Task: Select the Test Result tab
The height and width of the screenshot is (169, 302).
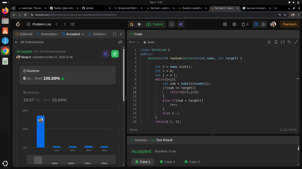Action: [162, 140]
